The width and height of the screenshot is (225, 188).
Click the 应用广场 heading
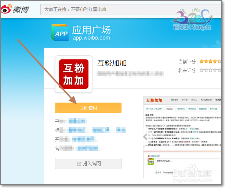[x=91, y=30]
